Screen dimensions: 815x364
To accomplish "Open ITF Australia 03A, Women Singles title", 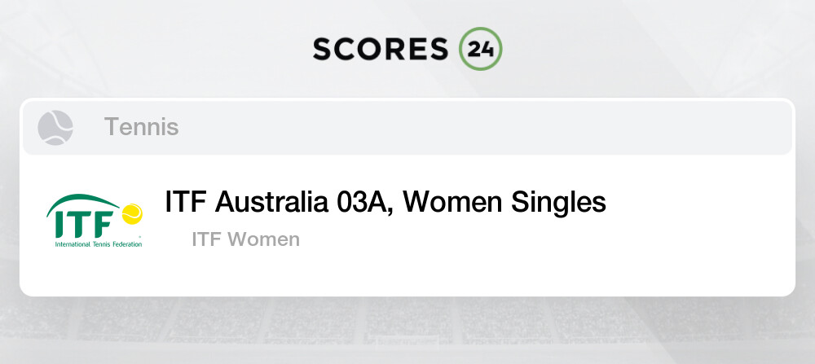I will pos(385,202).
